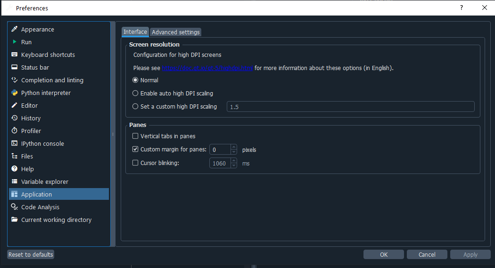Screen dimensions: 495x268
Task: Open Current working directory section
Action: point(59,220)
